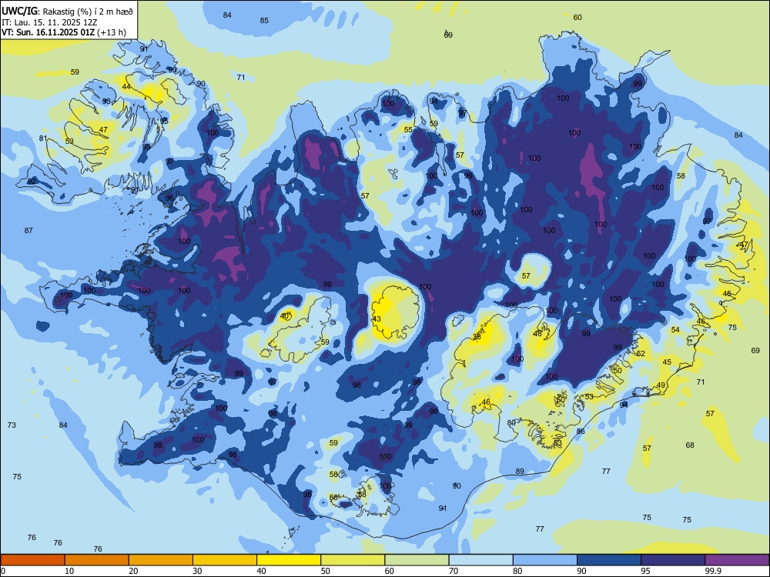Click the humidity value 43 on the central glacier

click(377, 319)
